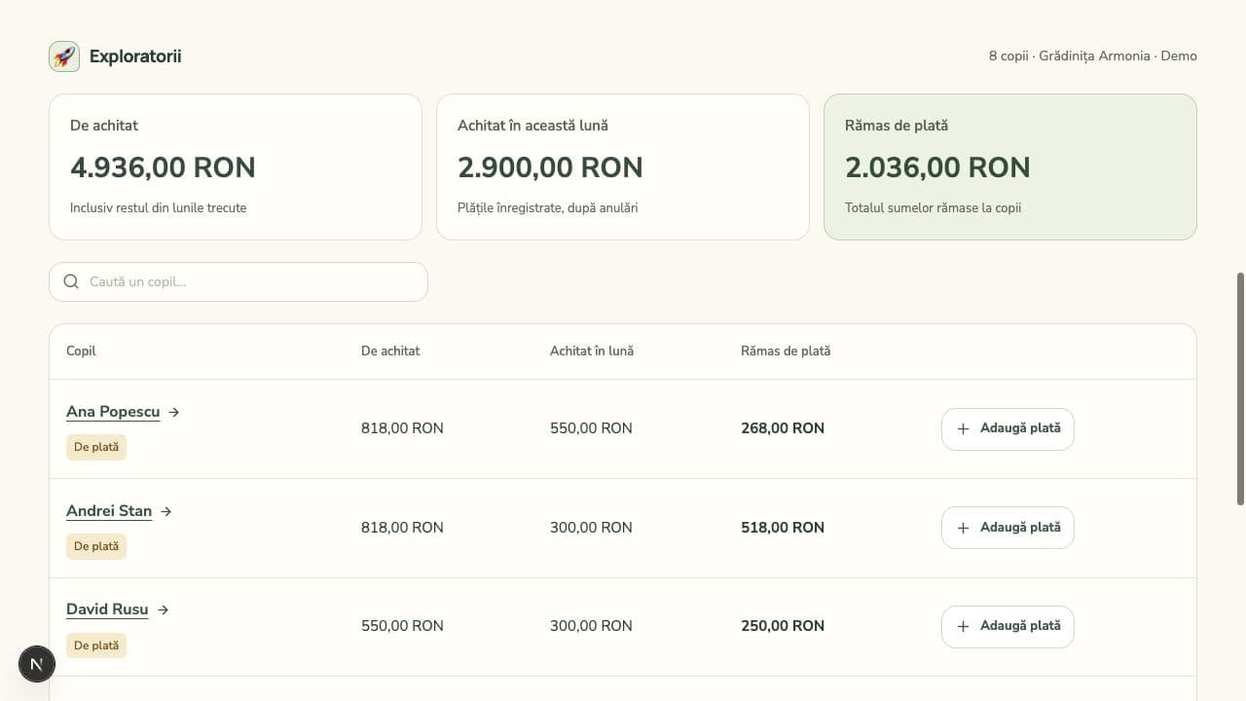The image size is (1246, 701).
Task: Click Ana Popescu's 550,00 RON paid amount
Action: pyautogui.click(x=591, y=428)
